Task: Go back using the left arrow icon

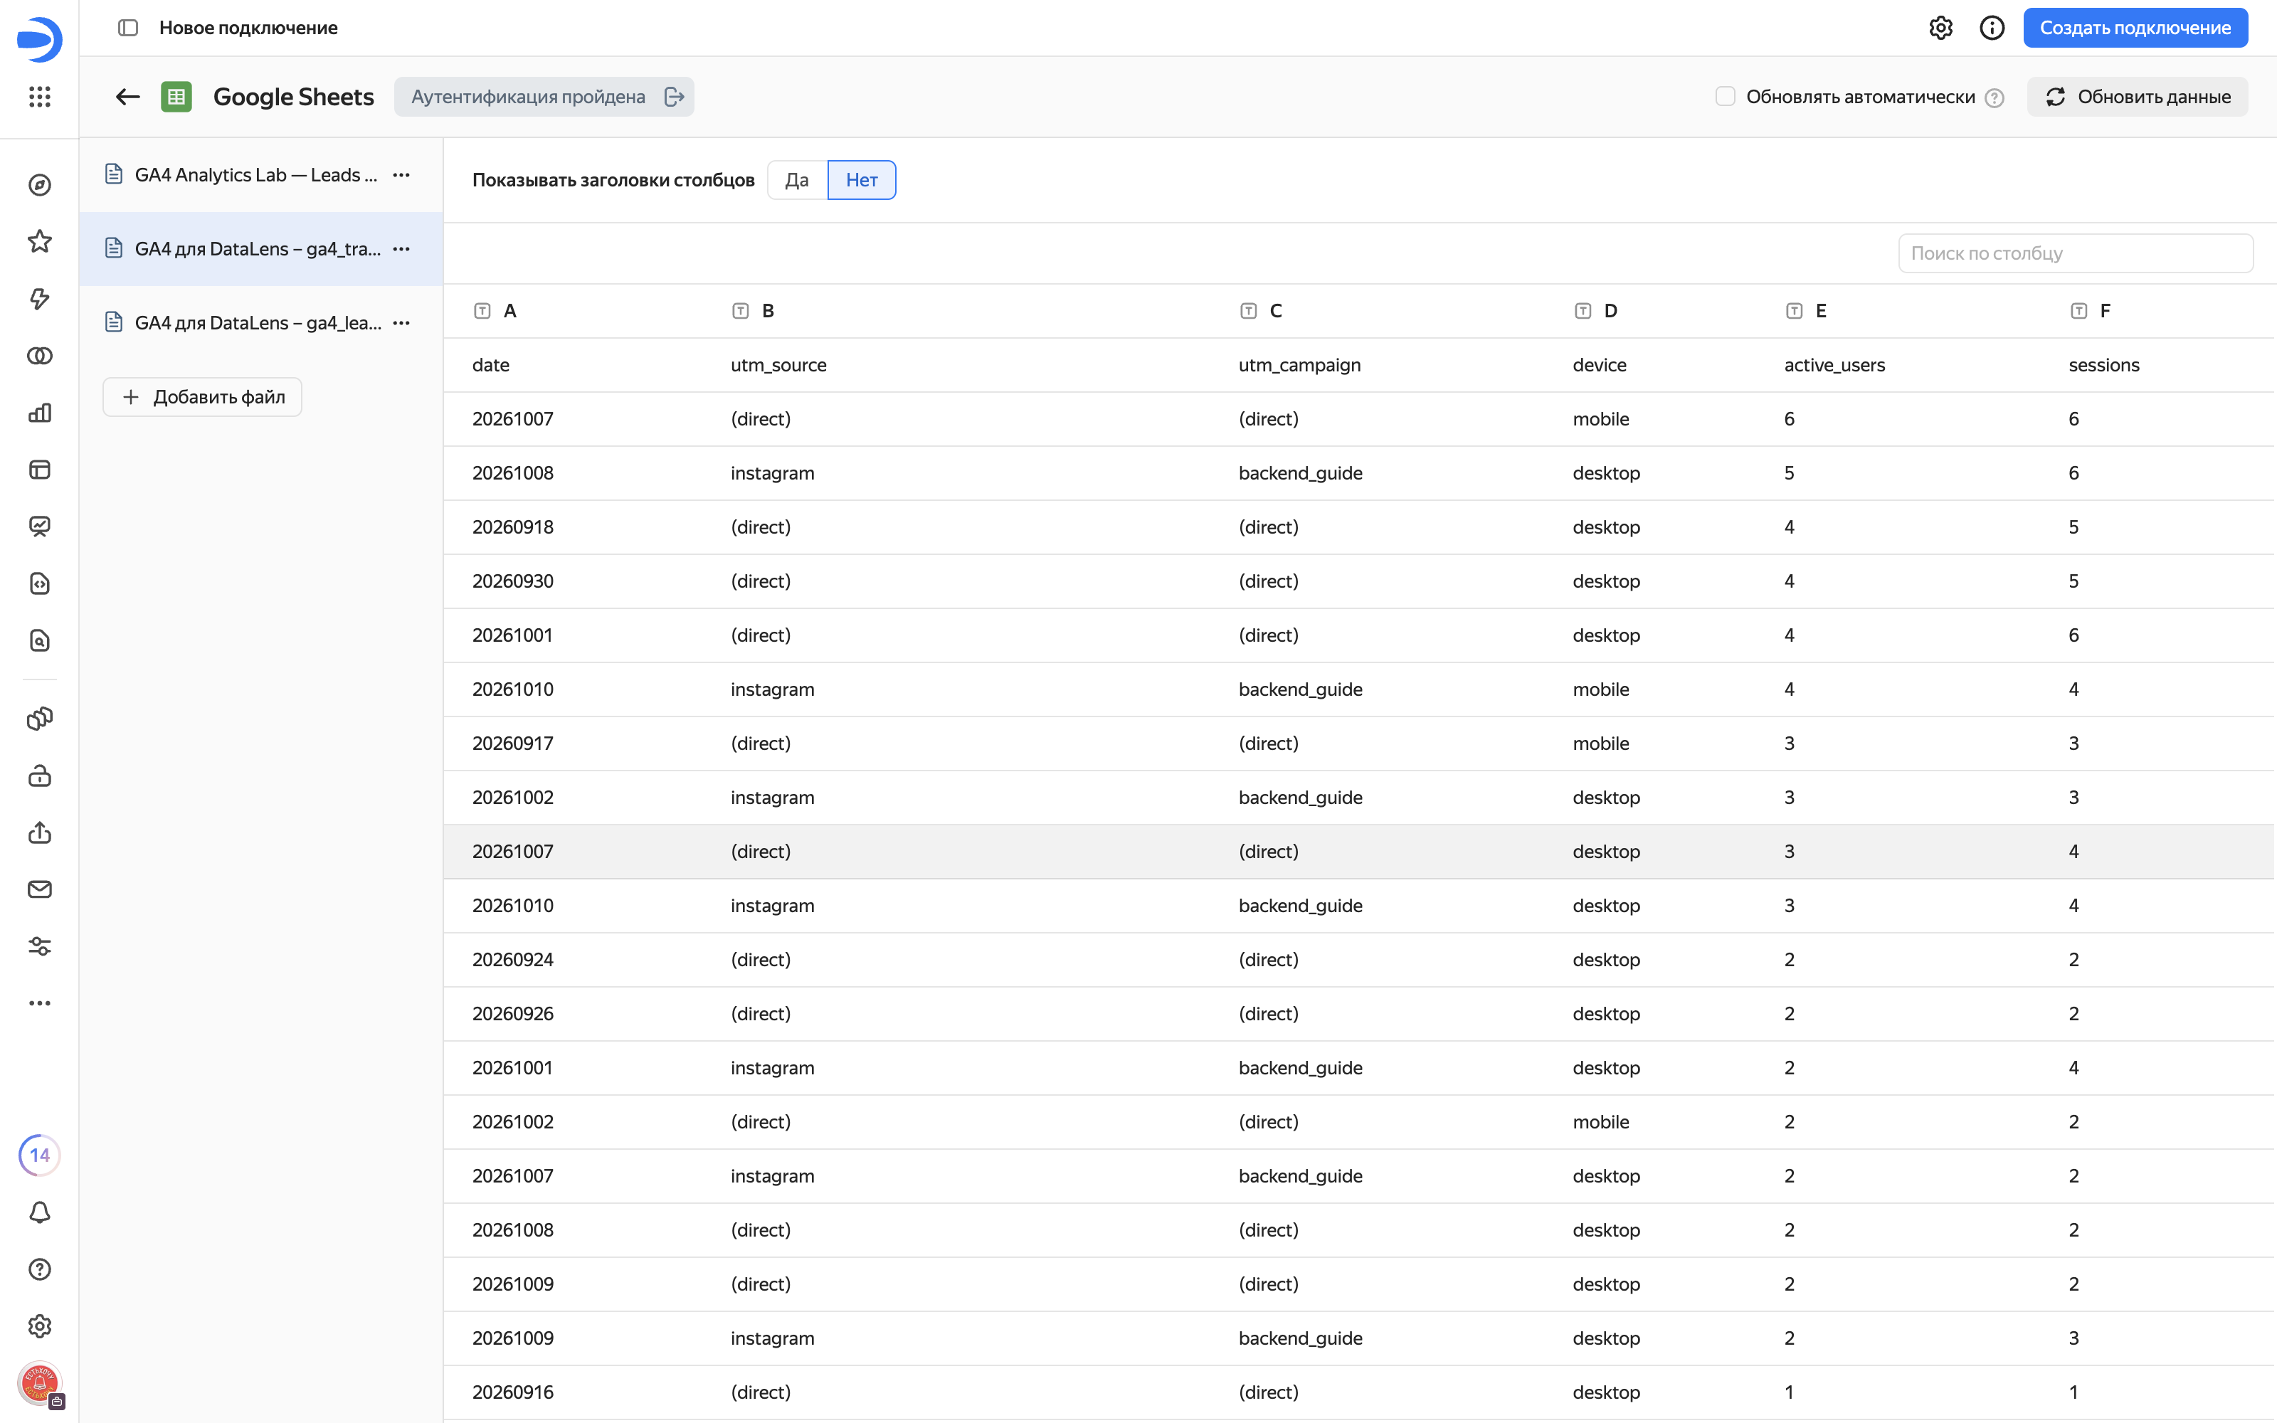Action: [128, 97]
